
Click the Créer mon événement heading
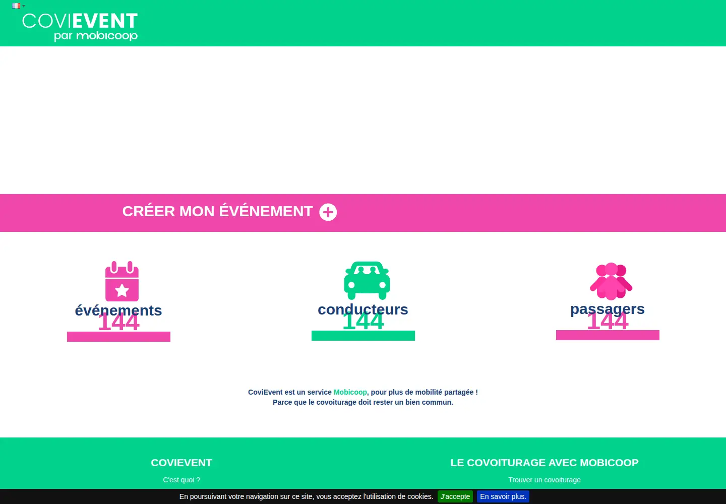point(217,211)
